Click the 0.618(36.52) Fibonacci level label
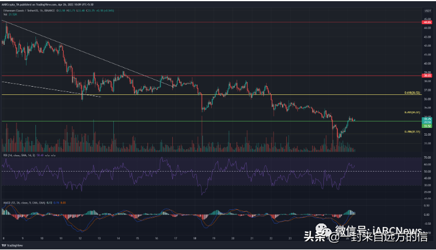 point(412,93)
